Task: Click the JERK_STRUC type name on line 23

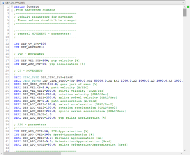Action: point(32,81)
